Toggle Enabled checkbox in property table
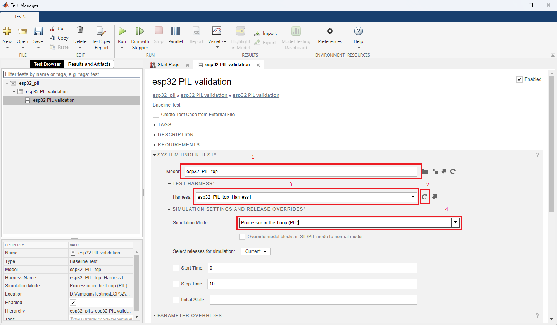This screenshot has width=557, height=325. point(73,303)
